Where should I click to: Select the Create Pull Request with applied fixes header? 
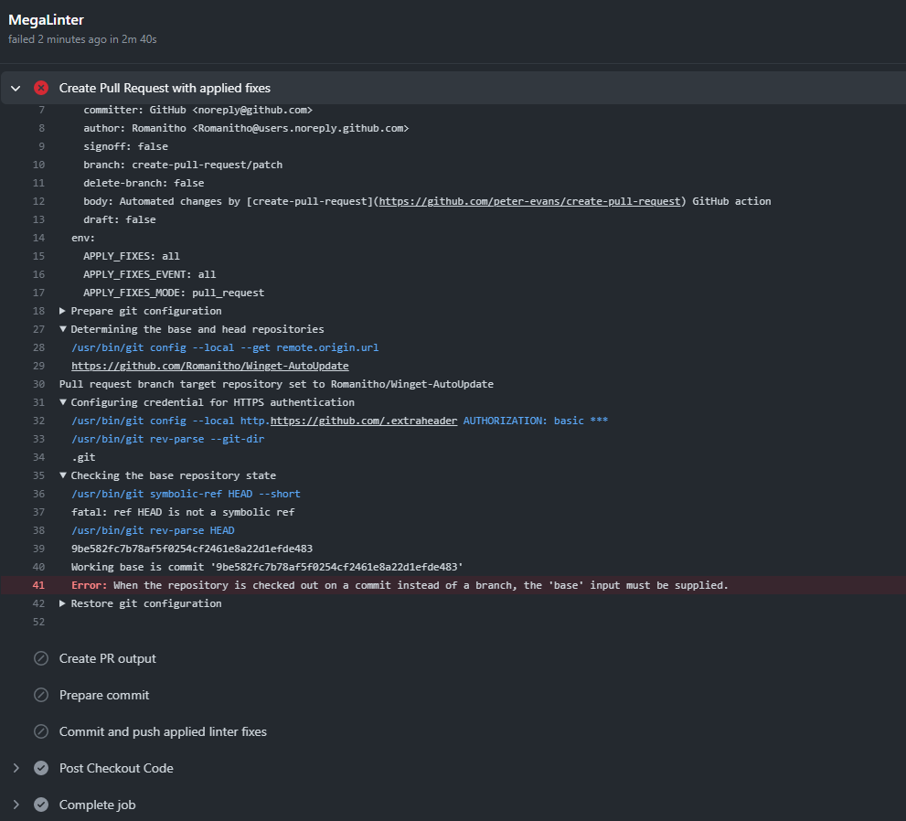click(165, 88)
